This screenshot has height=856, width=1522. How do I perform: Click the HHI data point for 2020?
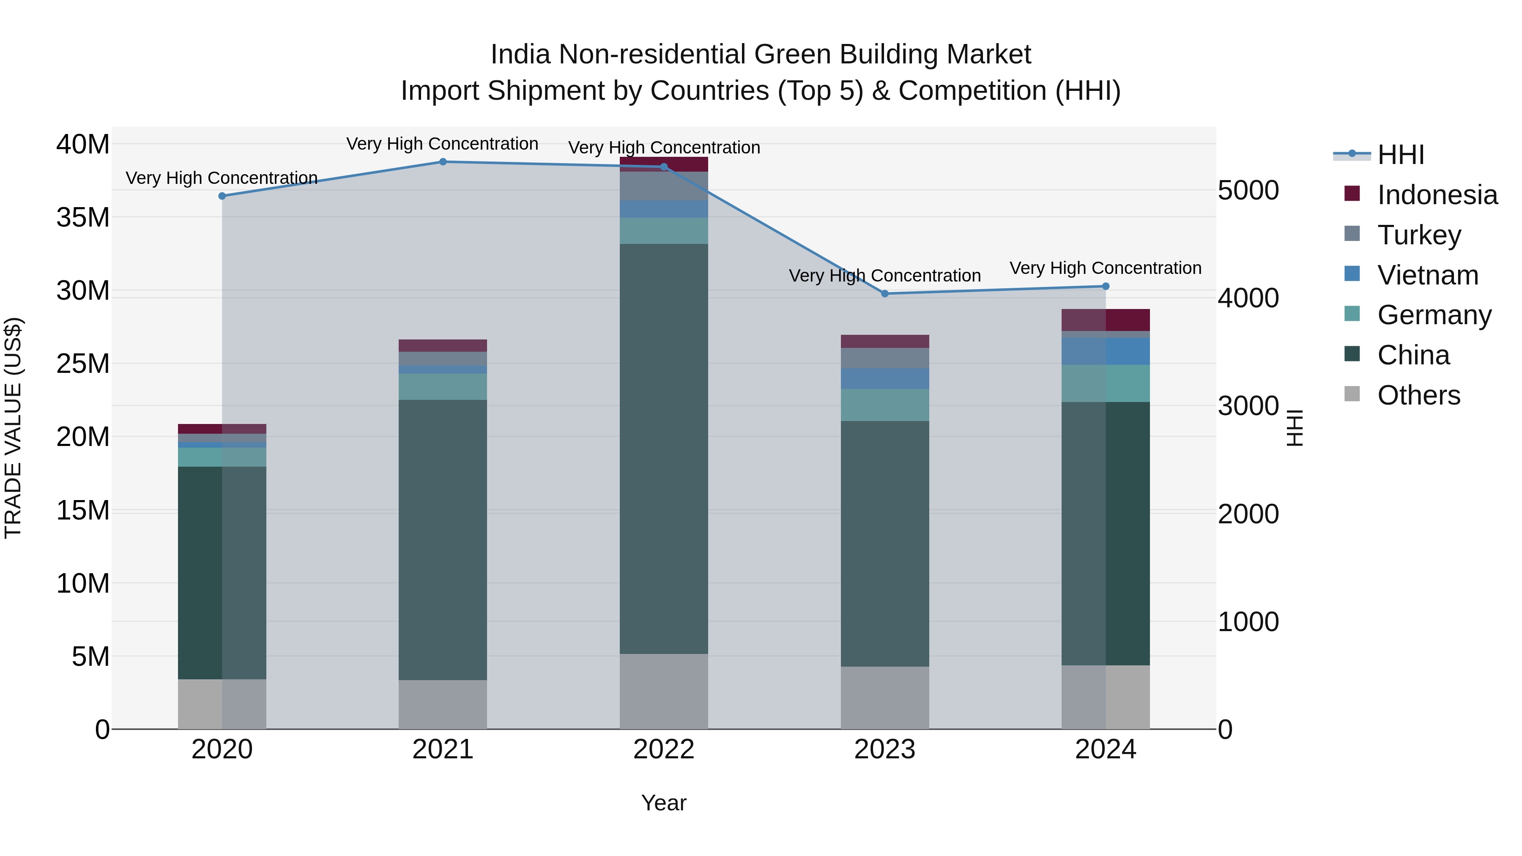tap(222, 196)
